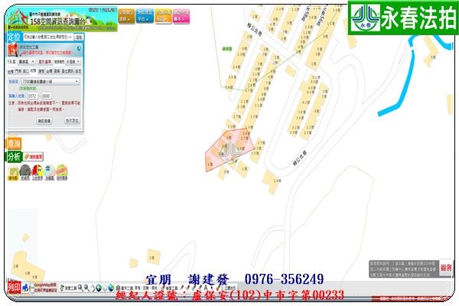459x306 pixels.
Task: Select the base map layer icon
Action: pos(14,172)
